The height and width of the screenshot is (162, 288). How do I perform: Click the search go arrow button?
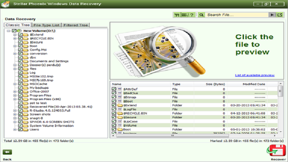pyautogui.click(x=272, y=15)
